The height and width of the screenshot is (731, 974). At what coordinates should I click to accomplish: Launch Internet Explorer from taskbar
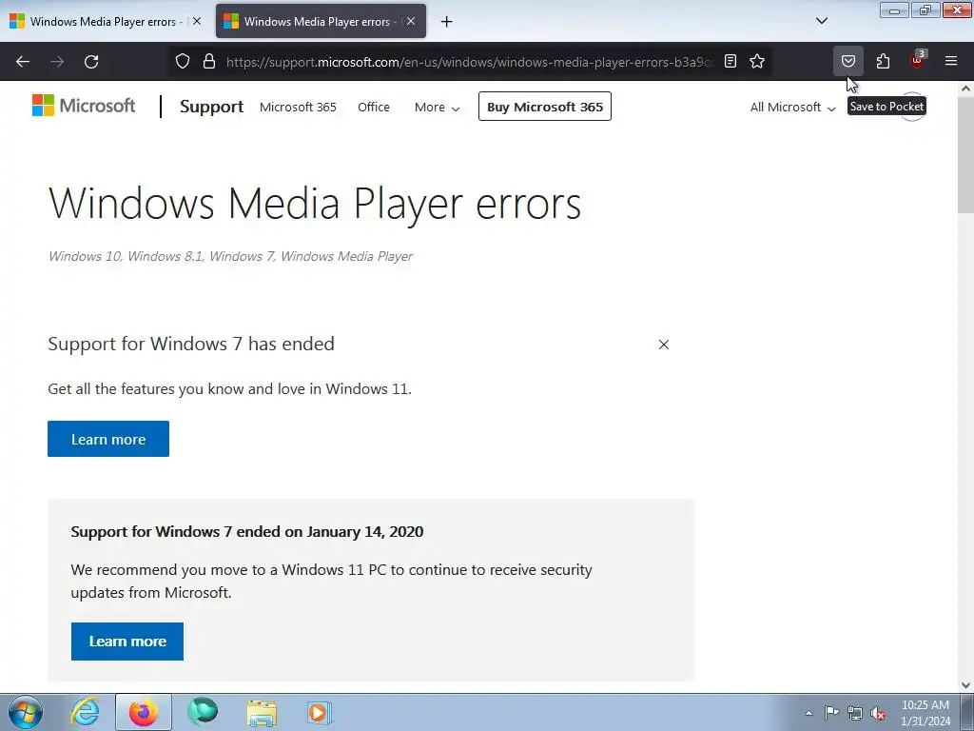coord(85,712)
